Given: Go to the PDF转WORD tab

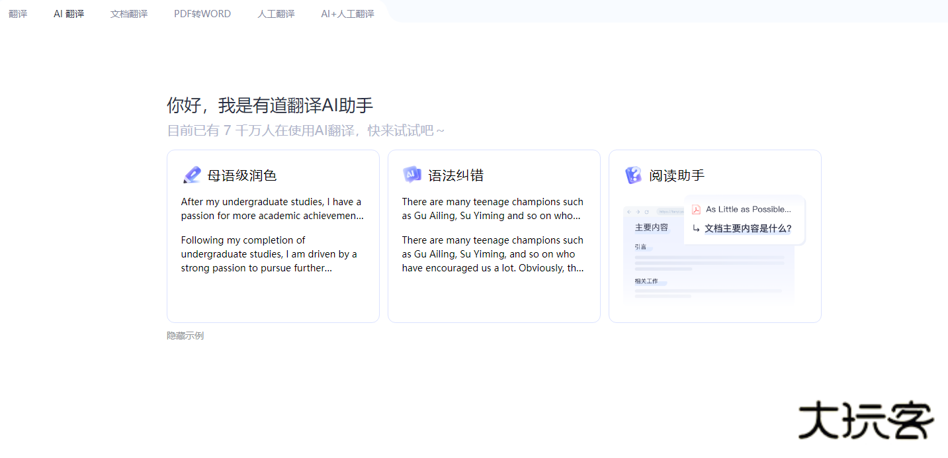Looking at the screenshot, I should coord(202,13).
